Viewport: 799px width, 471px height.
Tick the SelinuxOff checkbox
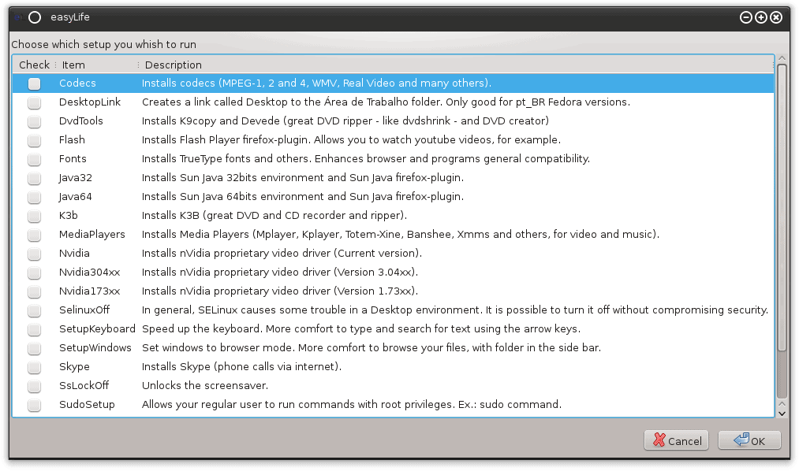(34, 311)
